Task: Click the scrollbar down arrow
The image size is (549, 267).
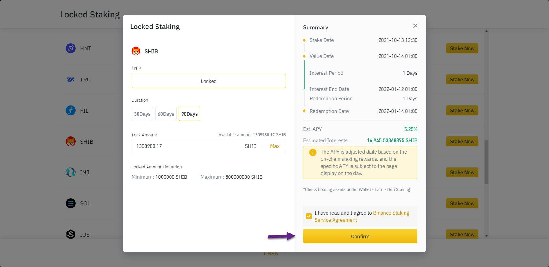Action: [x=486, y=236]
